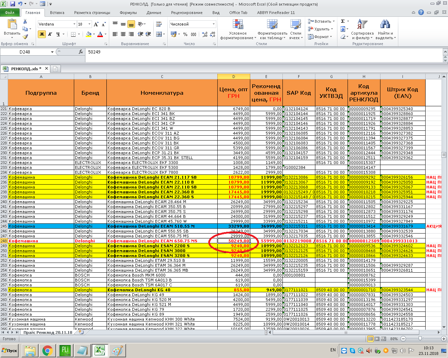Expand the Name Box dropdown arrow
448x358 pixels.
tap(52, 52)
